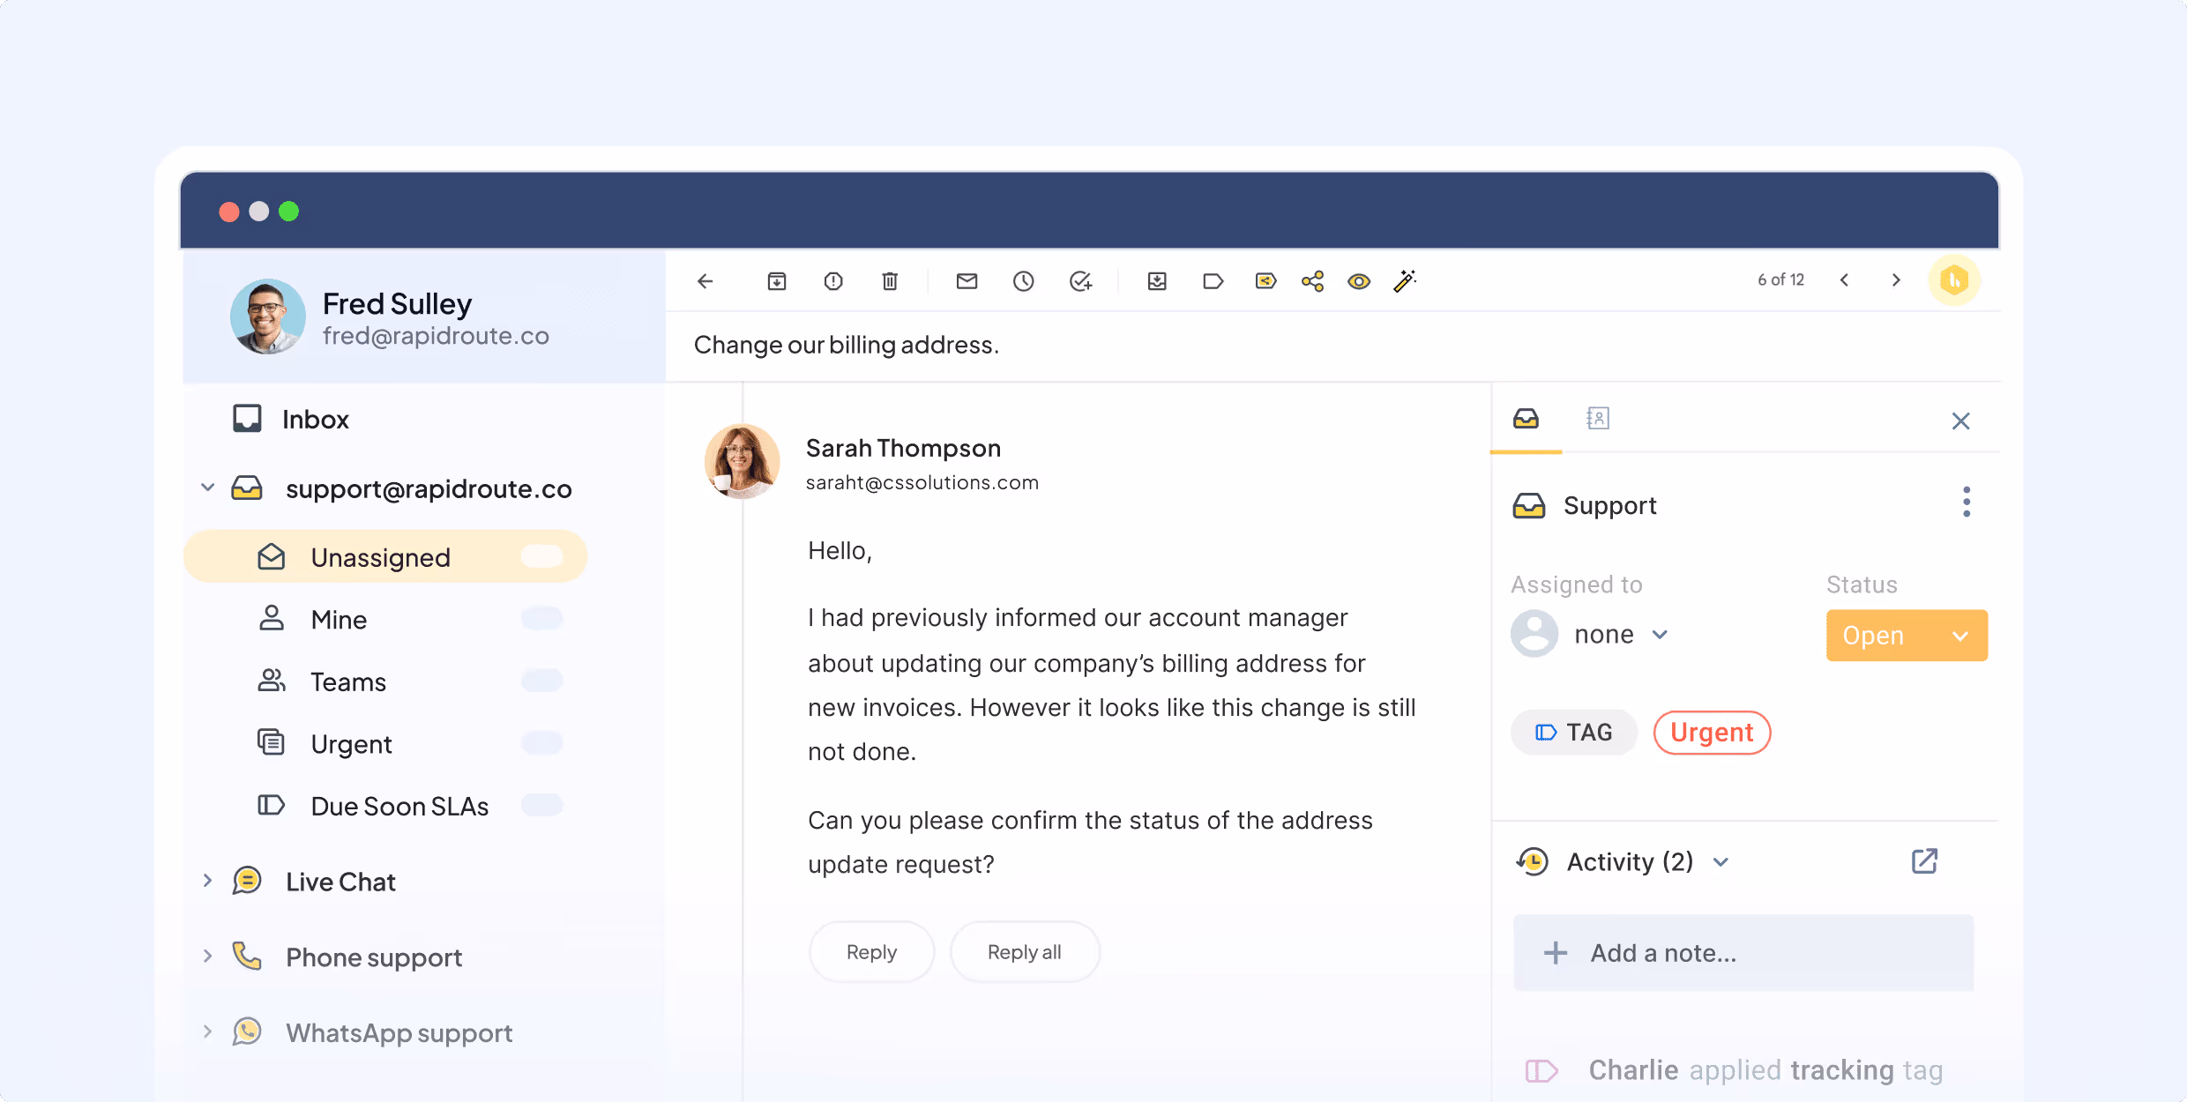This screenshot has width=2187, height=1102.
Task: Mark the conversation as spam
Action: (832, 280)
